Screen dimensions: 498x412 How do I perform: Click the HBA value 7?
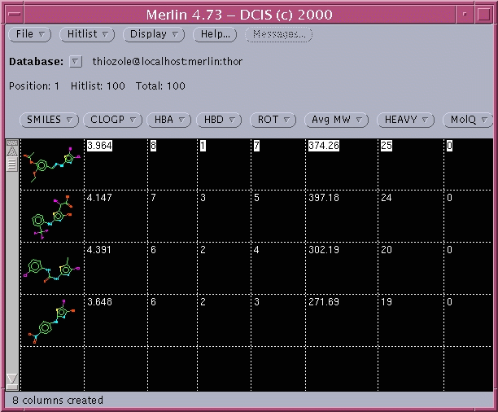154,198
